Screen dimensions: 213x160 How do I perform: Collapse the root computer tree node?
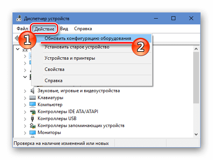click(18, 49)
